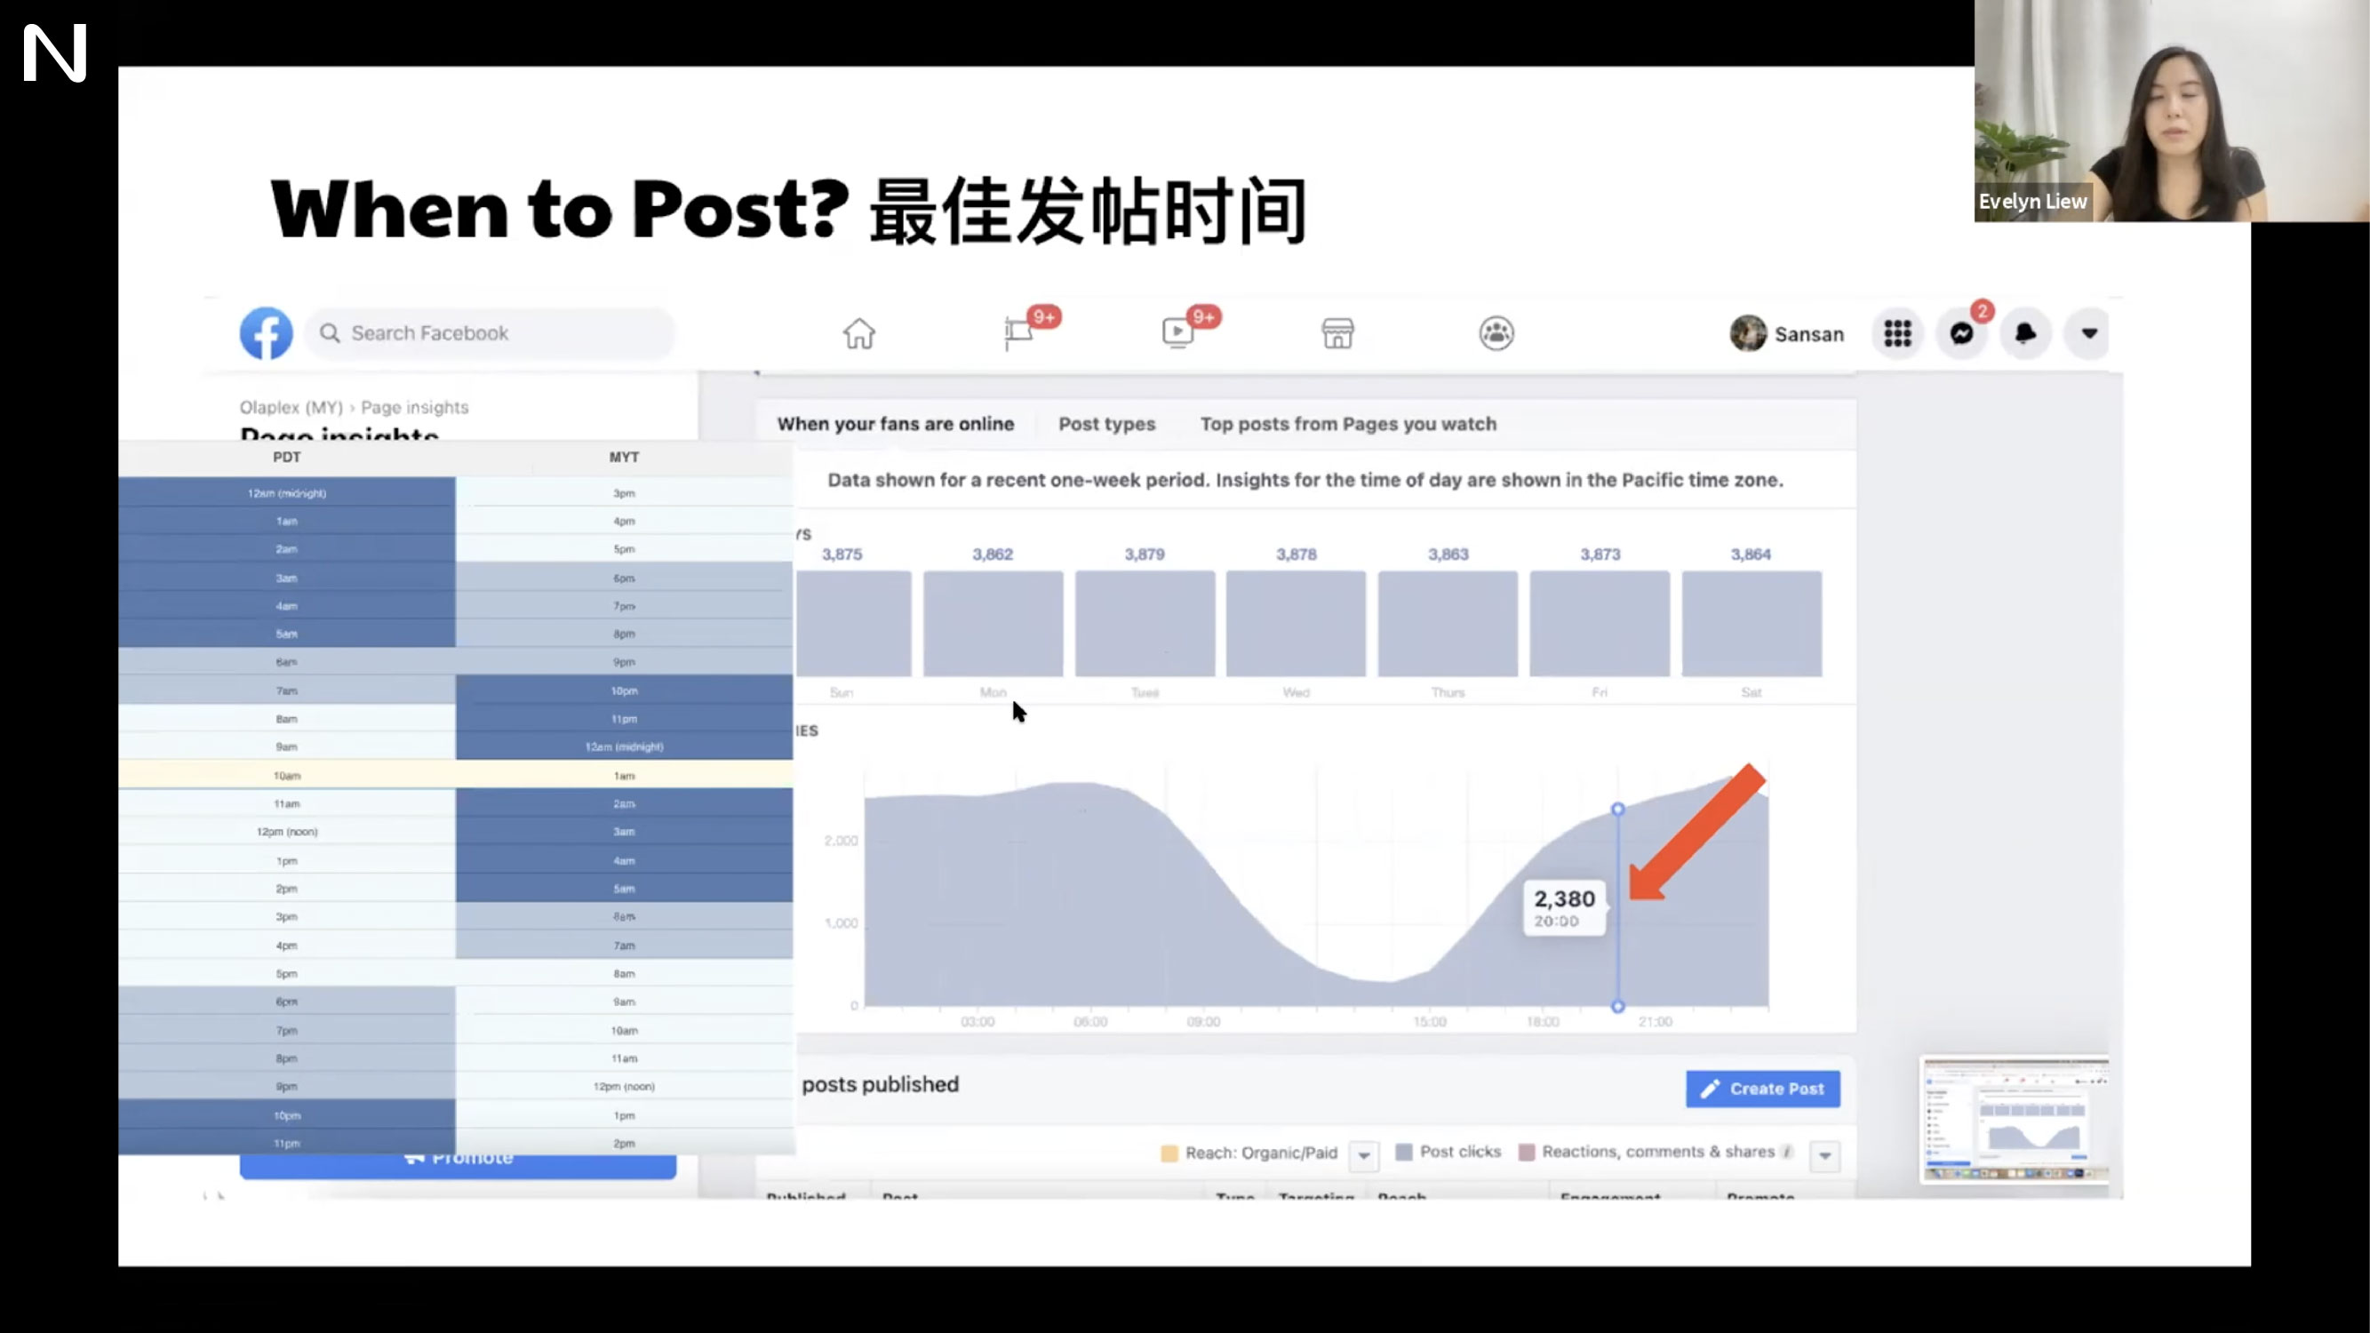Click the Page insights breadcrumb link
The width and height of the screenshot is (2370, 1333).
click(x=414, y=407)
